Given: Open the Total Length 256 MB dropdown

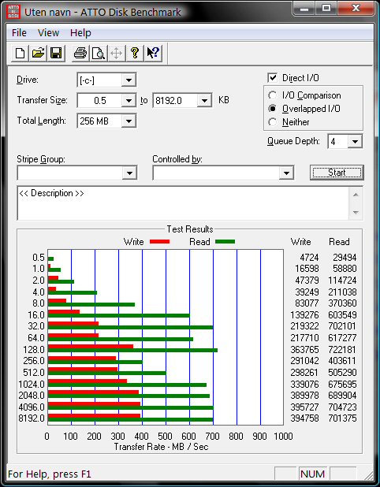Looking at the screenshot, I should (129, 121).
